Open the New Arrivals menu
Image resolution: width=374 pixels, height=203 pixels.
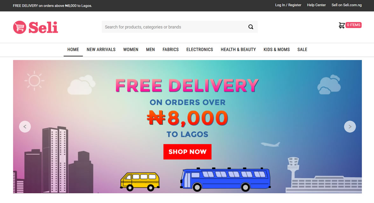[x=101, y=50]
